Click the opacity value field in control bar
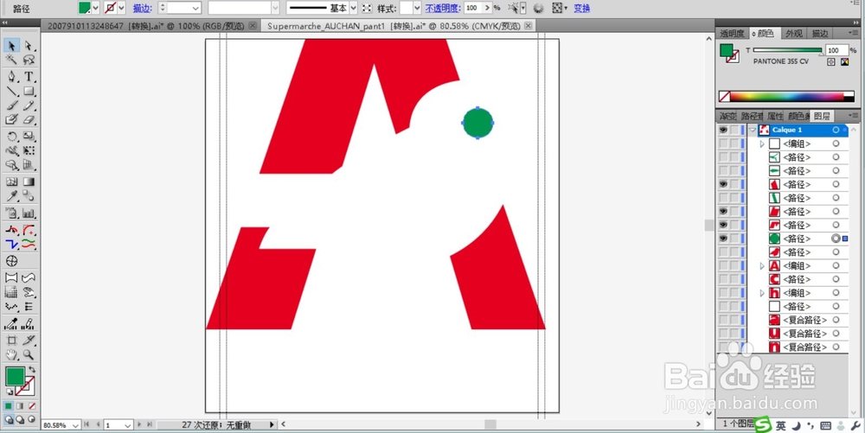 pos(472,8)
